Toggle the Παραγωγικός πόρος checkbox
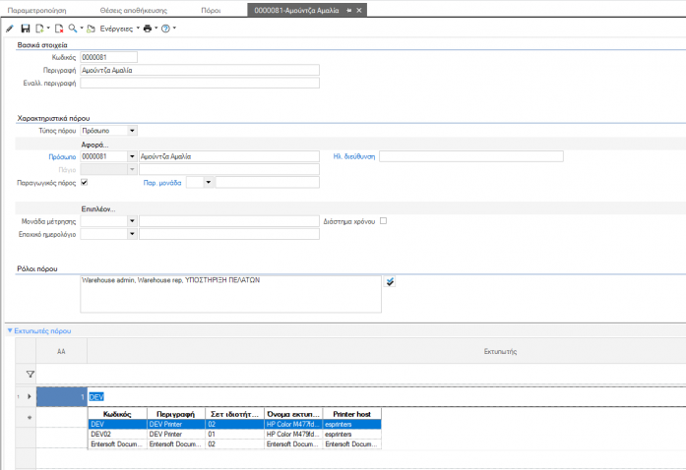The image size is (686, 470). click(x=84, y=182)
